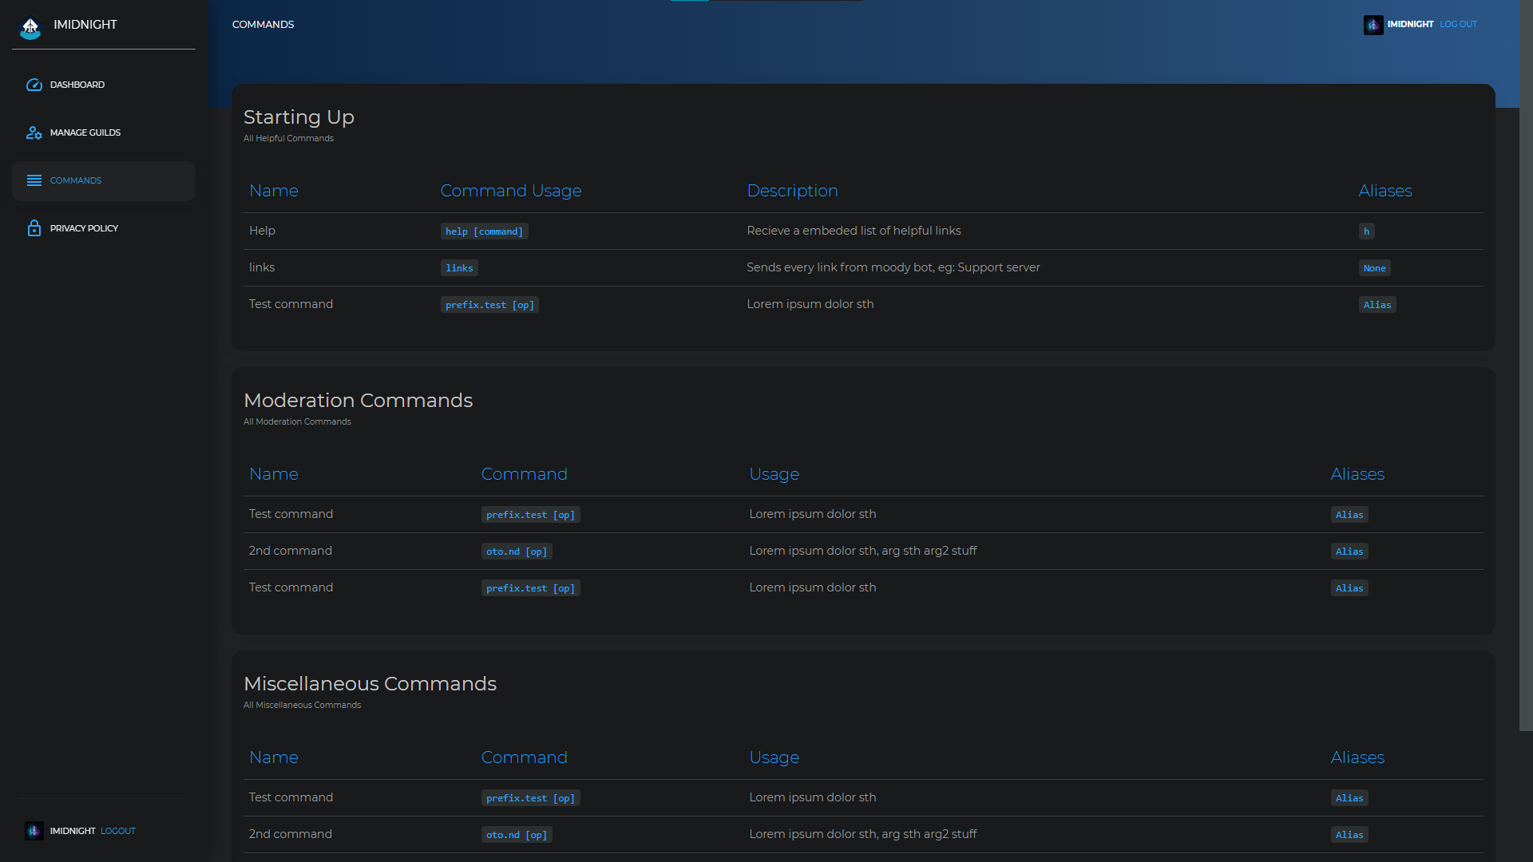Click the "h" alias tag for Help
This screenshot has width=1533, height=862.
1367,231
